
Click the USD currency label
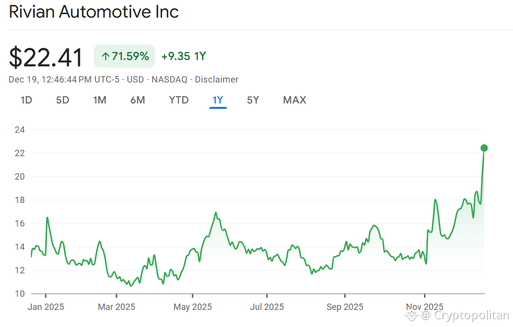click(135, 79)
